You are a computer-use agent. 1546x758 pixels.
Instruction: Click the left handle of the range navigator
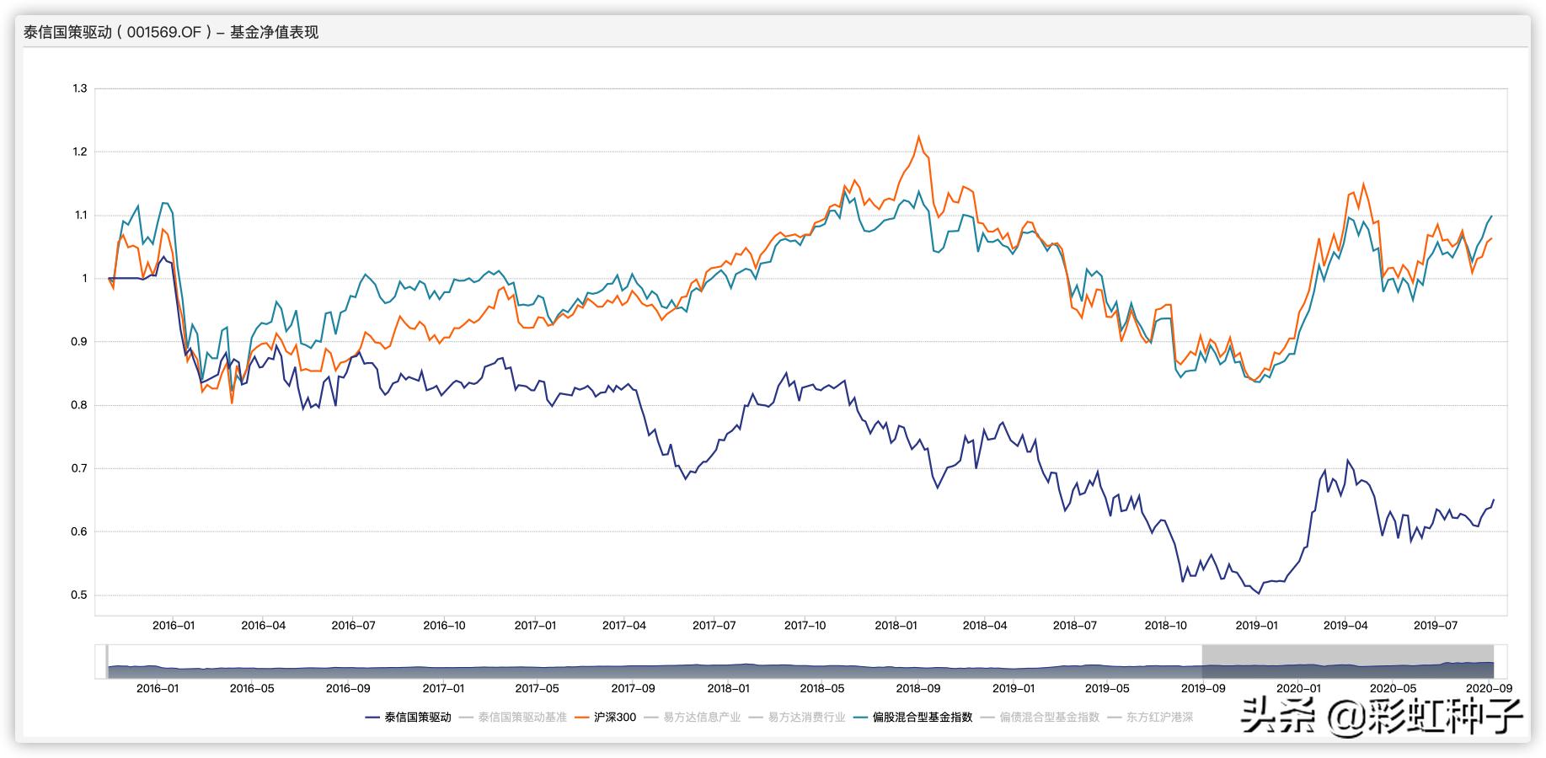click(x=107, y=661)
